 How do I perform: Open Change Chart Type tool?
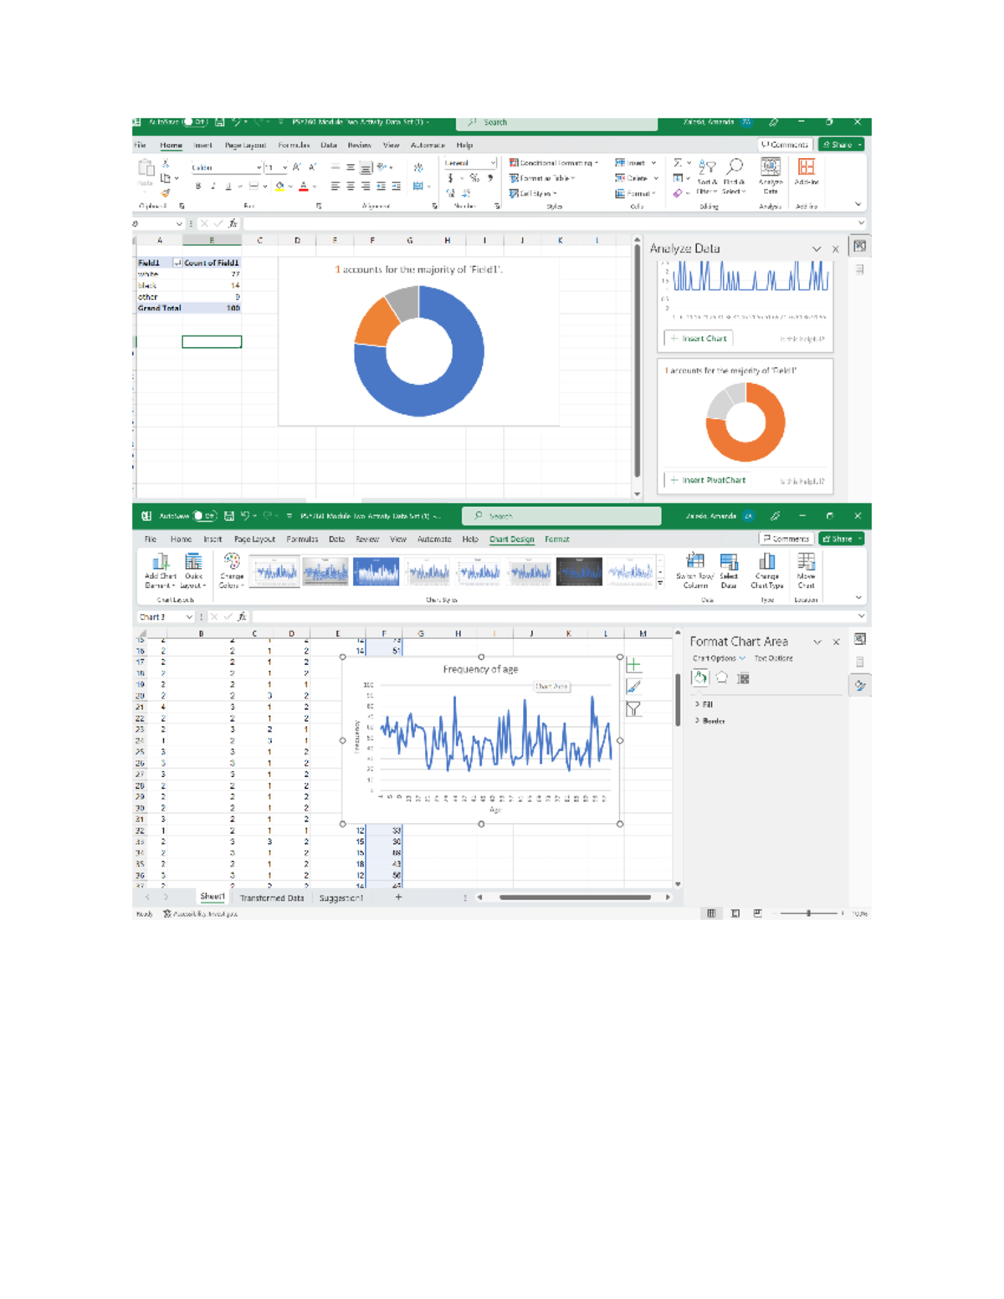[x=766, y=561]
